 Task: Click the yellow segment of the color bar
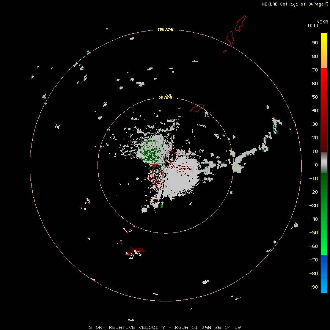[324, 51]
